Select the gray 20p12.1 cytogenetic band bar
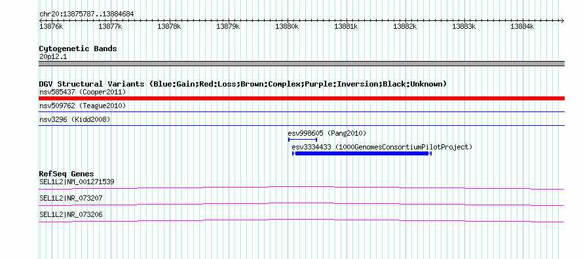 pos(301,64)
